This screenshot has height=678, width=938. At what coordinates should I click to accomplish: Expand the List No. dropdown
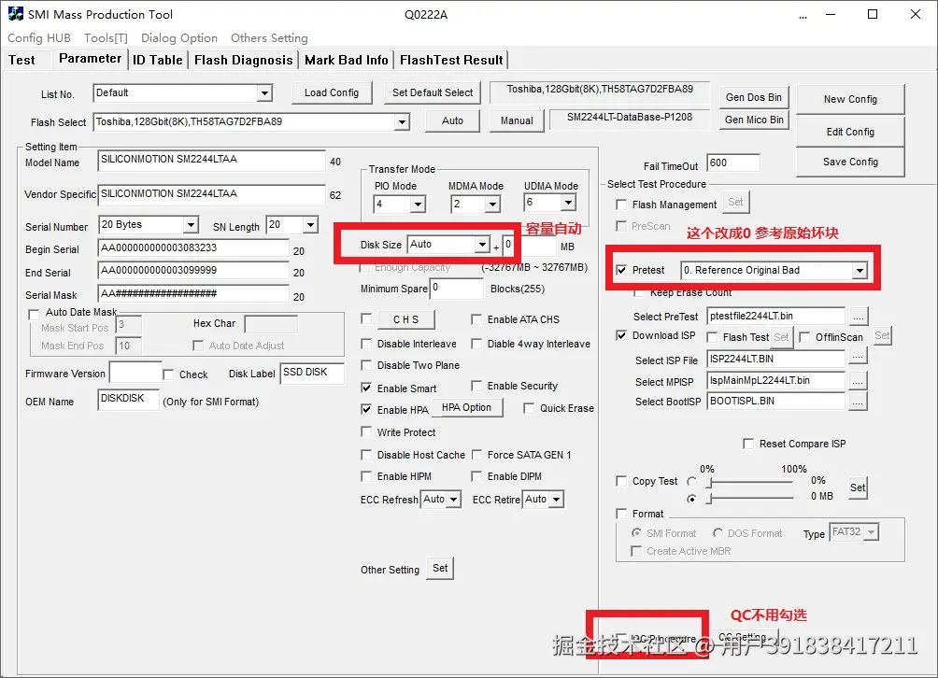click(264, 93)
